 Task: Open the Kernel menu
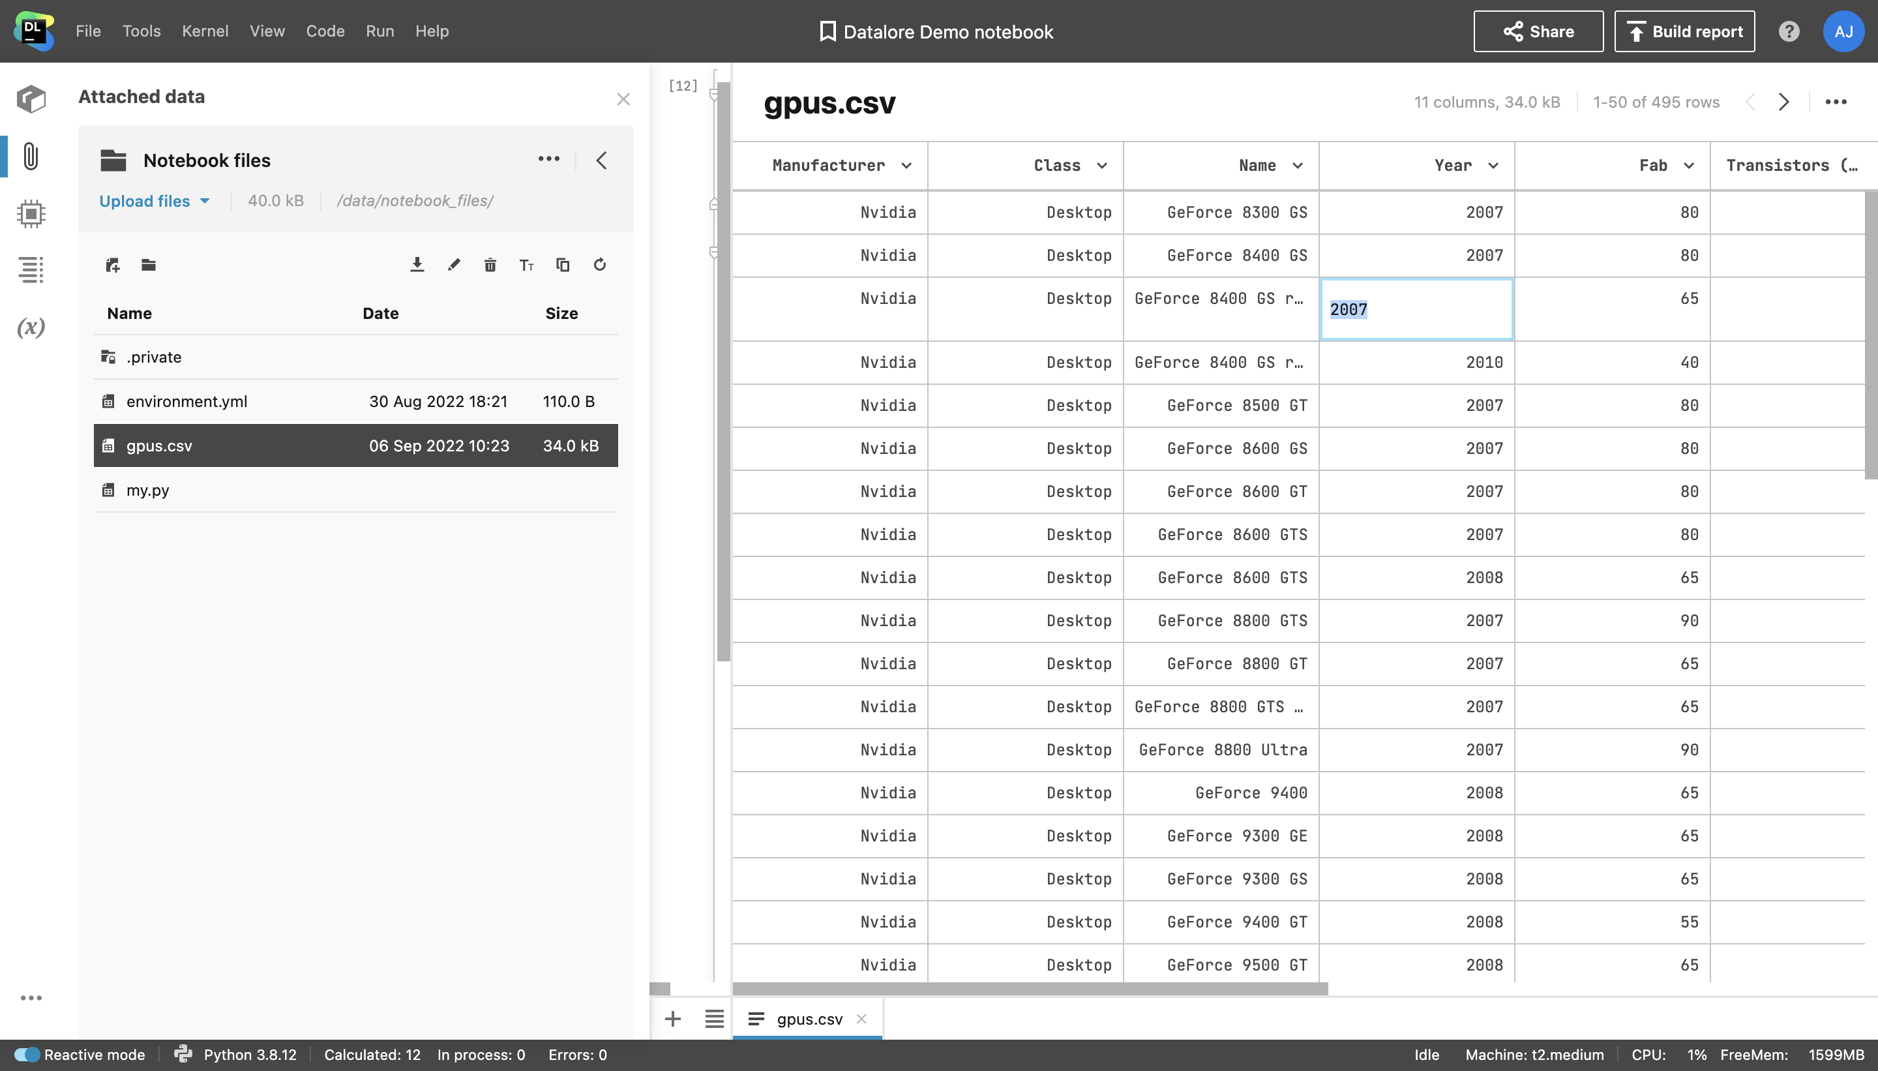[x=205, y=31]
